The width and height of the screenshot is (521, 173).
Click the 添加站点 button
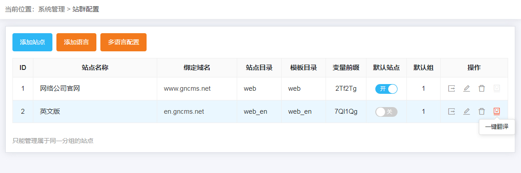click(x=32, y=42)
